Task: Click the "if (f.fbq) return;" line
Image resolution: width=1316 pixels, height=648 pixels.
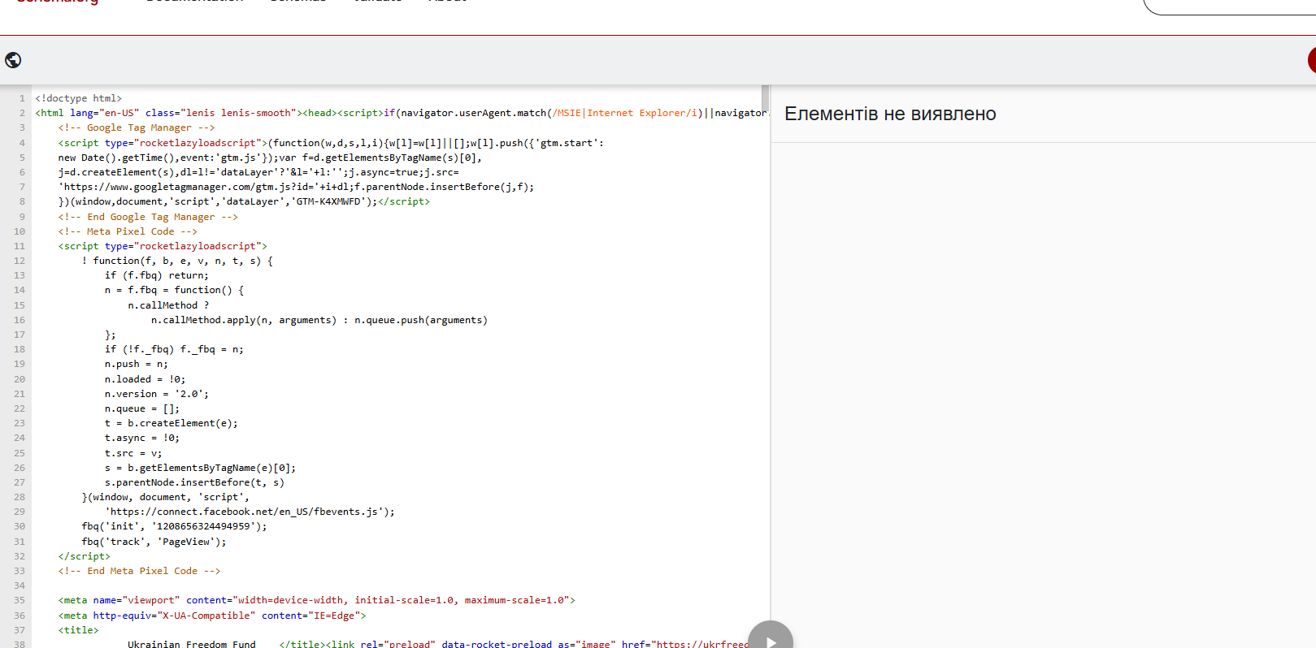Action: (x=157, y=275)
